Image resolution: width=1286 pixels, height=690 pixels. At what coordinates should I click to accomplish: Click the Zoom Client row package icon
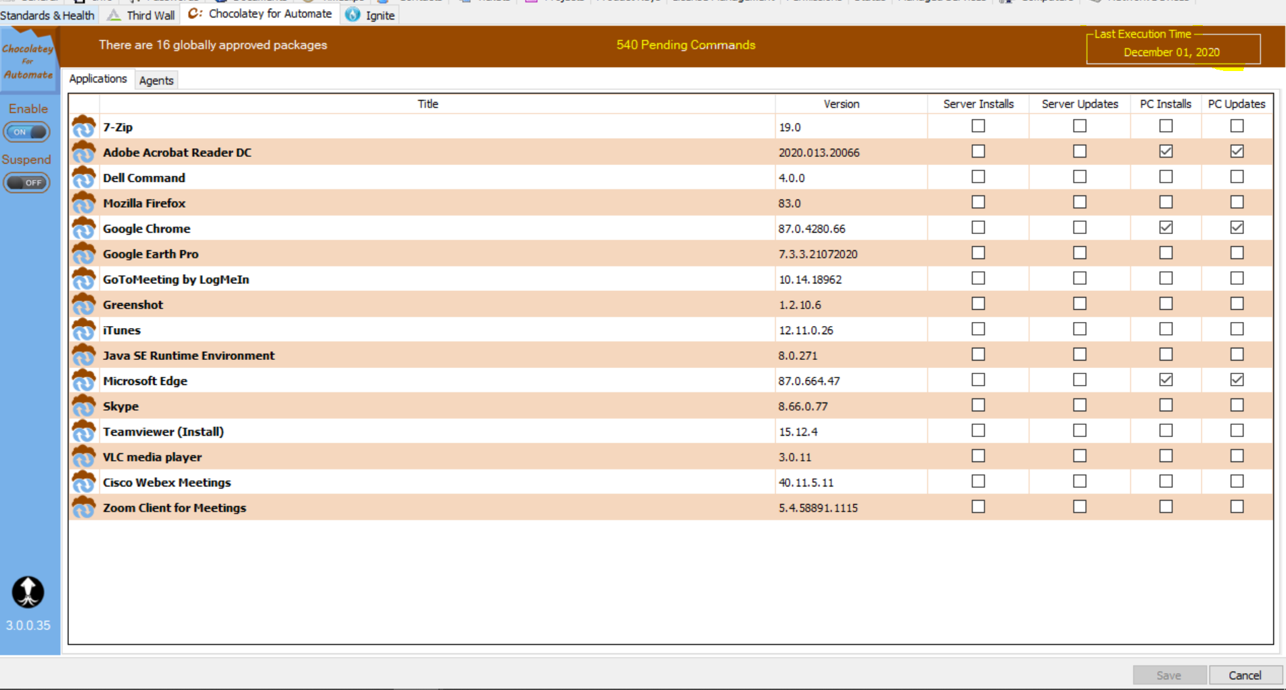(84, 507)
